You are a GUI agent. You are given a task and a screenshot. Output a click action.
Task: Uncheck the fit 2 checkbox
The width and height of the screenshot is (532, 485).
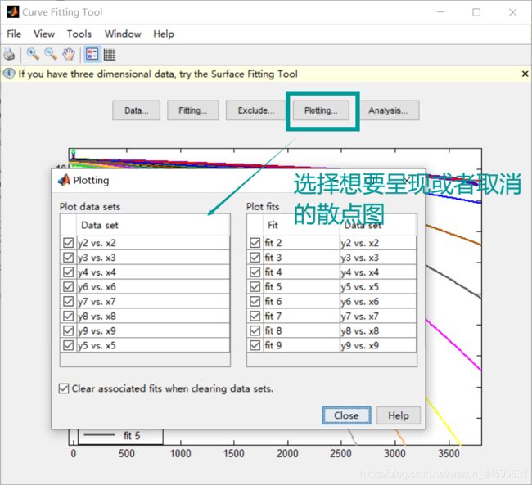click(255, 243)
